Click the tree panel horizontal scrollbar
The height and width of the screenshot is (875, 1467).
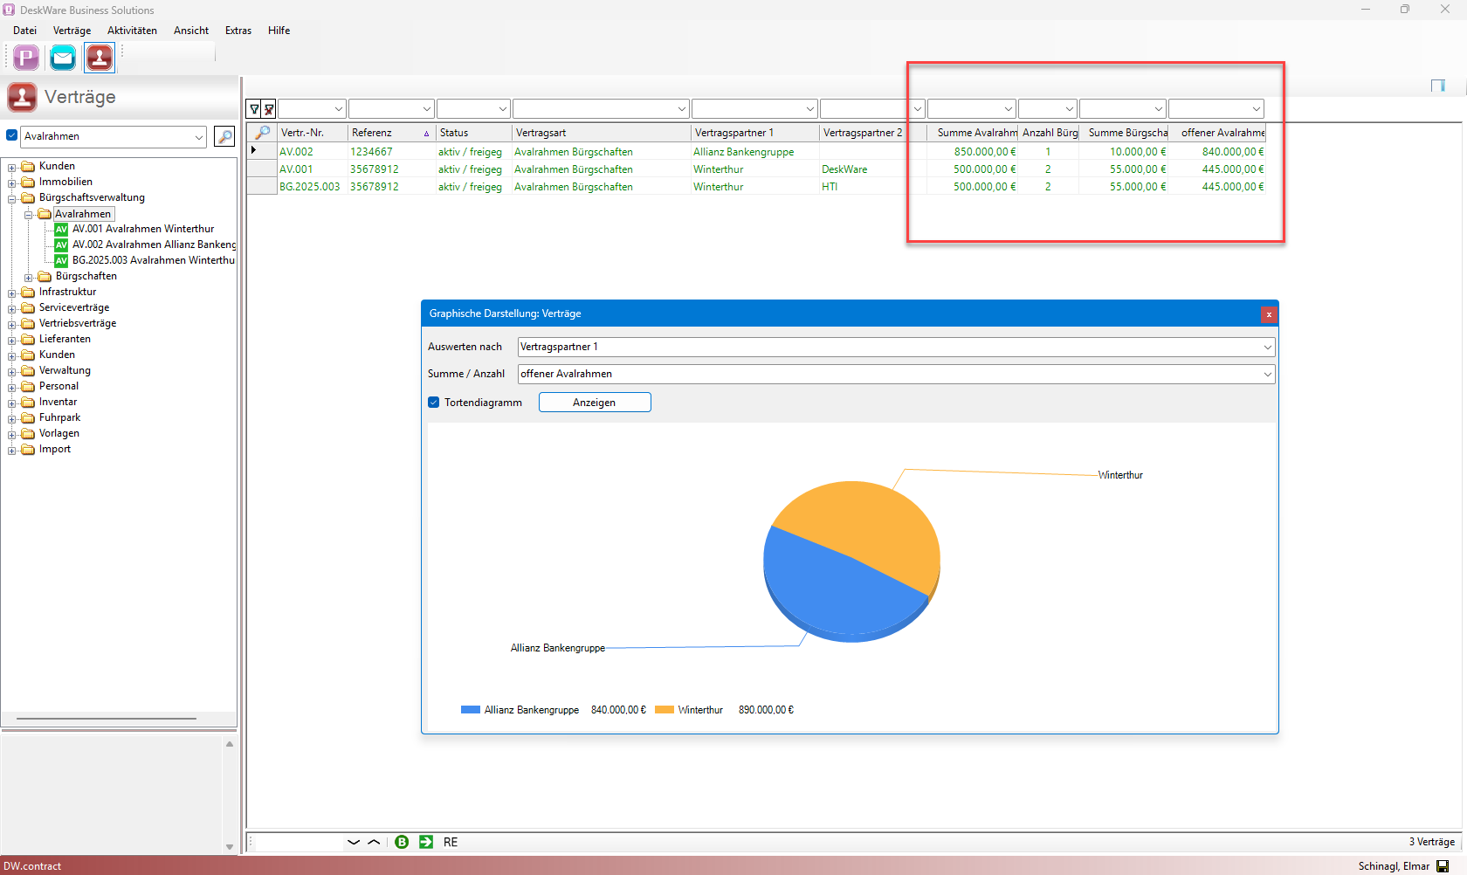click(x=107, y=719)
